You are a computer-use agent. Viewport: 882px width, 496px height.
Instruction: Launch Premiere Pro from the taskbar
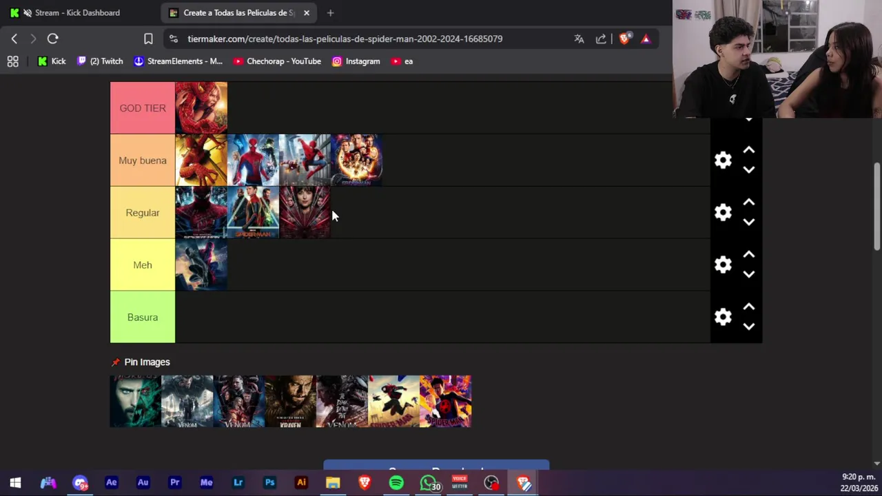tap(174, 483)
